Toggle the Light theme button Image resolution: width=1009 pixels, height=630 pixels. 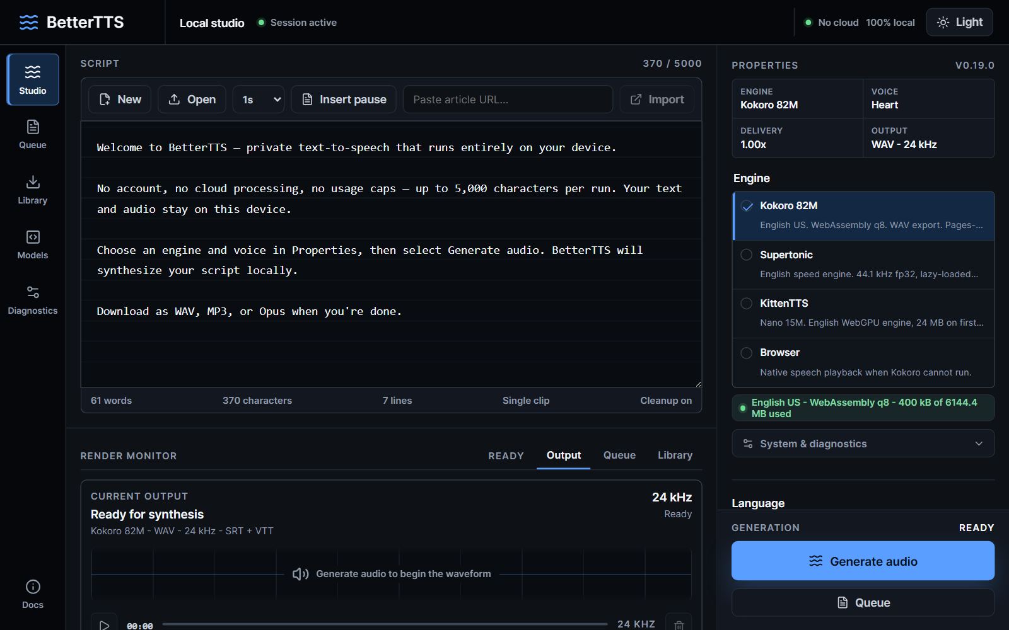point(959,22)
